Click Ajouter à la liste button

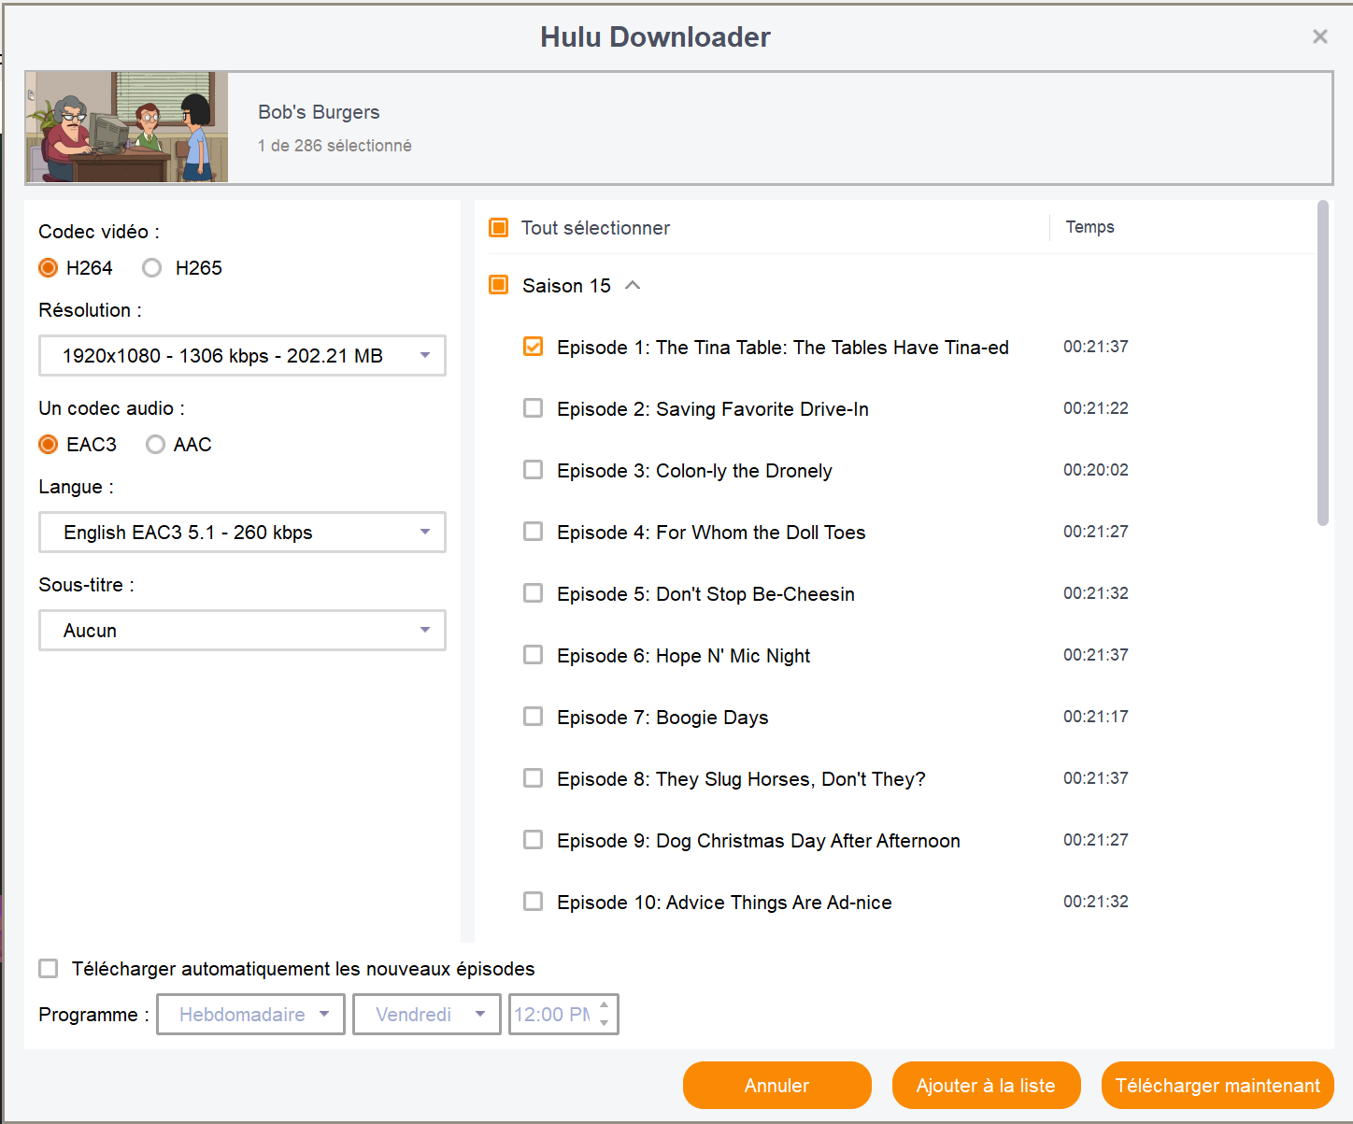pyautogui.click(x=986, y=1086)
